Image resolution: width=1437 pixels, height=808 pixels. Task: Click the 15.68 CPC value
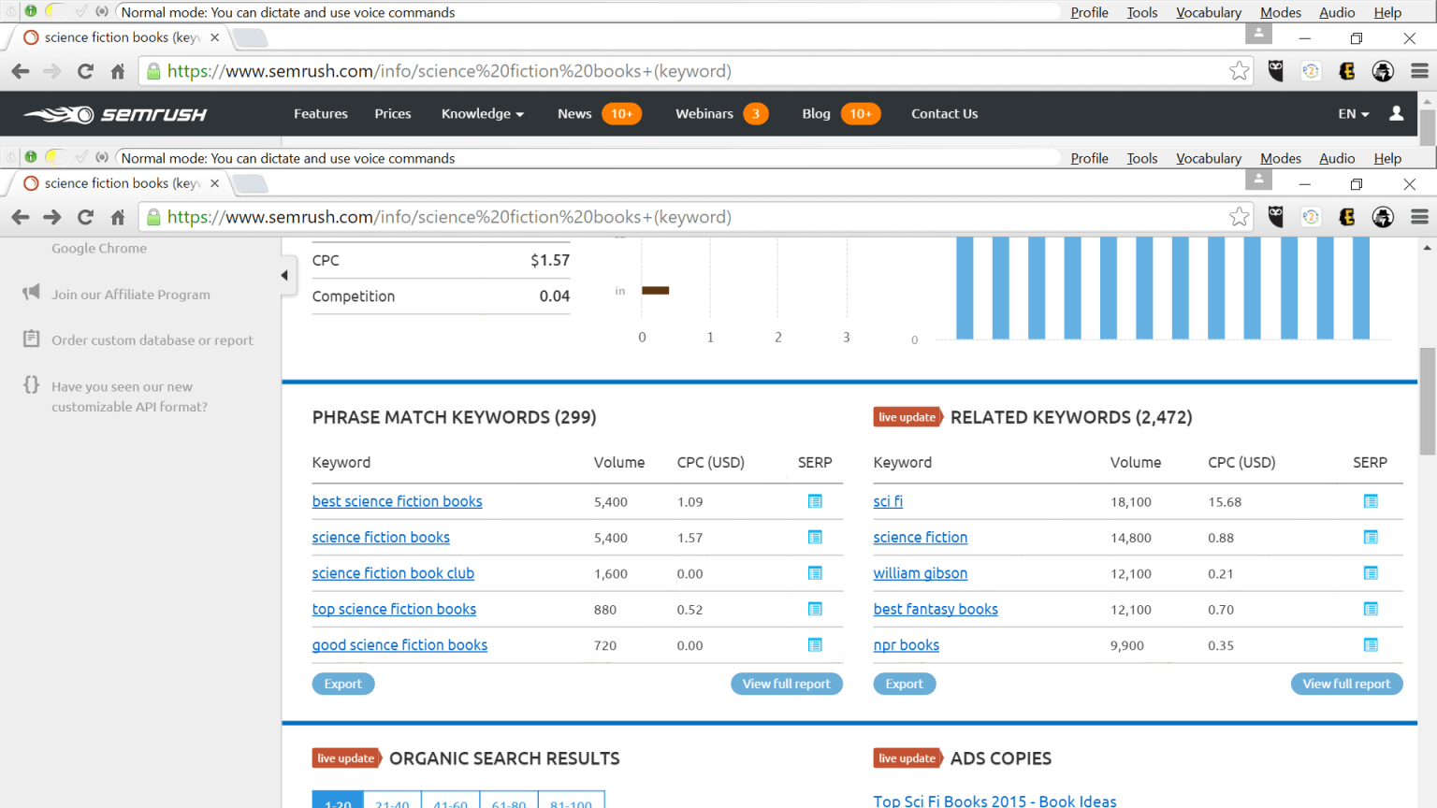(1225, 502)
